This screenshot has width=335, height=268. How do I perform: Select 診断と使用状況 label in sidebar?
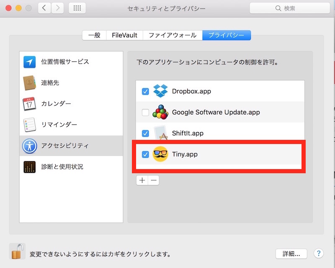tap(62, 167)
